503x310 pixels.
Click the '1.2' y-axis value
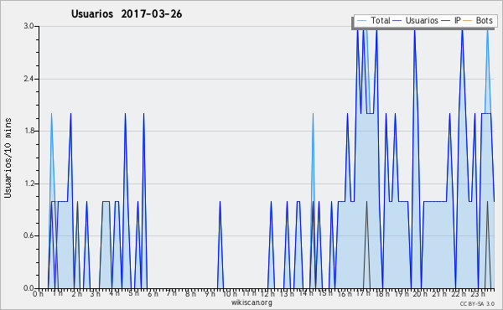coord(29,183)
